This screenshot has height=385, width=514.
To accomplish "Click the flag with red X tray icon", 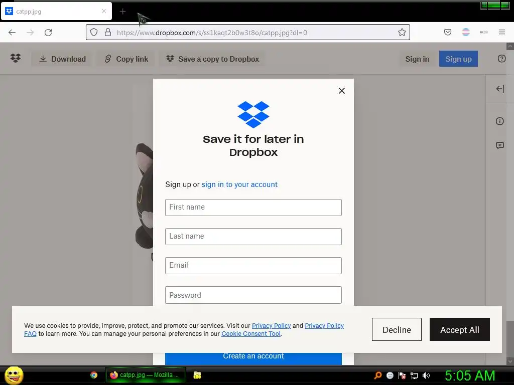I will [402, 375].
